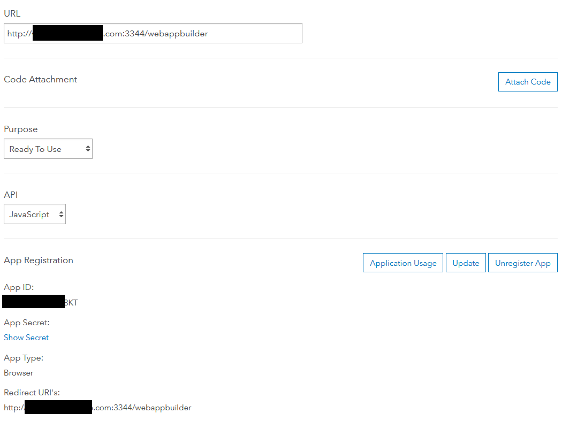Click the Redirect URI's label
The image size is (562, 421).
(x=32, y=393)
